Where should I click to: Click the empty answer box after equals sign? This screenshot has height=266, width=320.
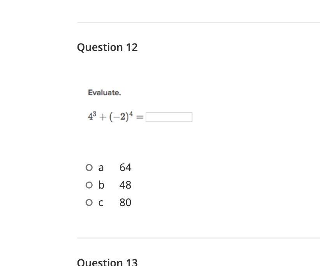[169, 117]
